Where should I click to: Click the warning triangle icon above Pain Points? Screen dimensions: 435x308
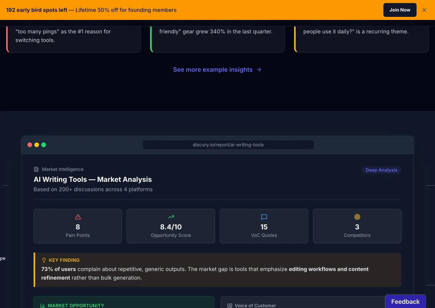click(x=78, y=217)
